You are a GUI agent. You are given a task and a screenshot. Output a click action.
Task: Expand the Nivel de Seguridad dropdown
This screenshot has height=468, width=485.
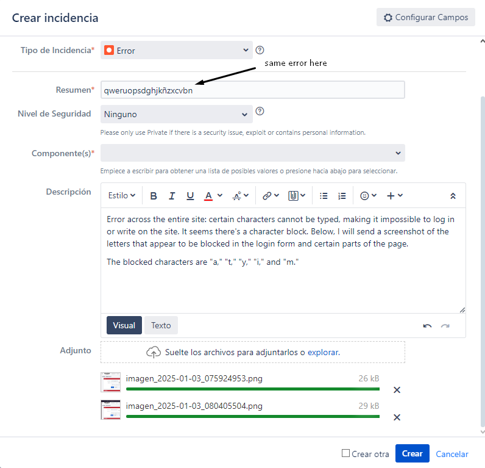click(176, 114)
